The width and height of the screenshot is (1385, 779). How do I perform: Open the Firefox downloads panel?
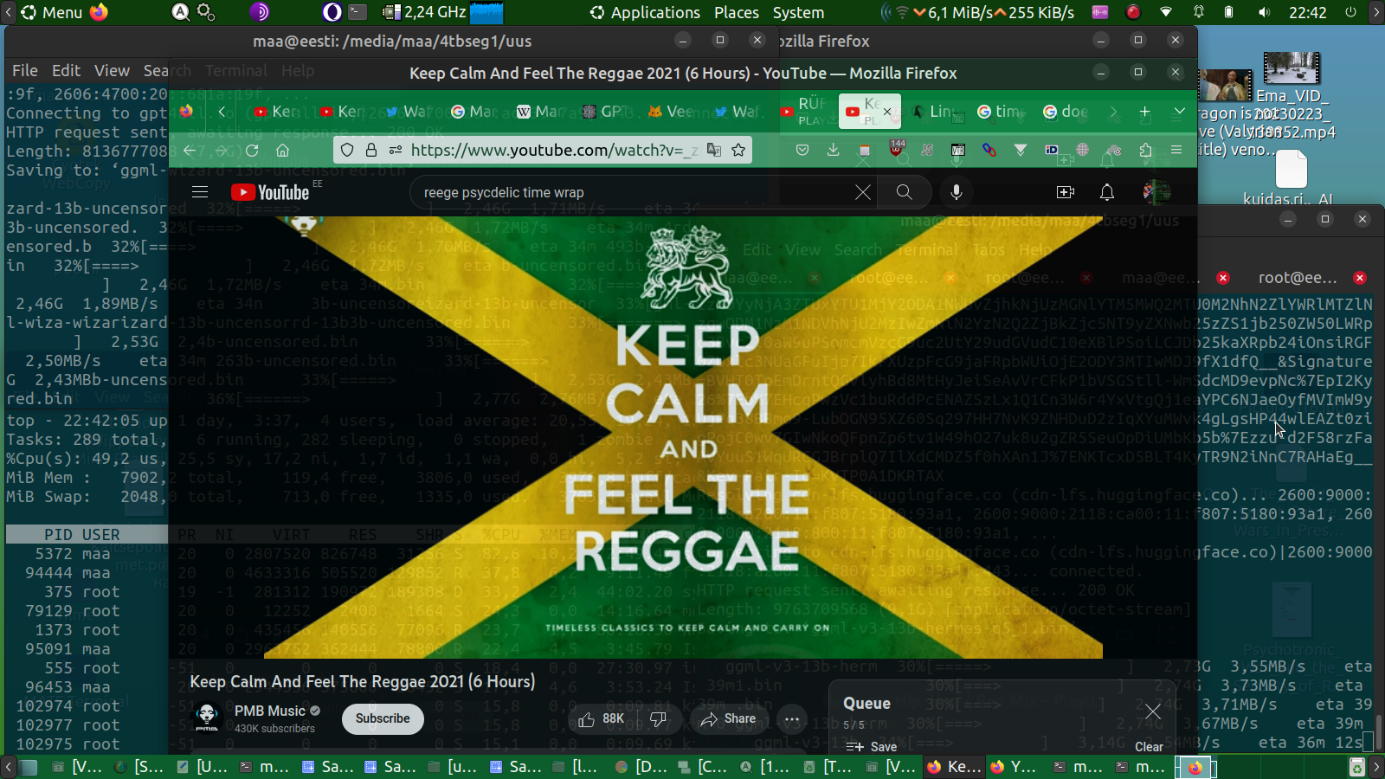click(833, 150)
